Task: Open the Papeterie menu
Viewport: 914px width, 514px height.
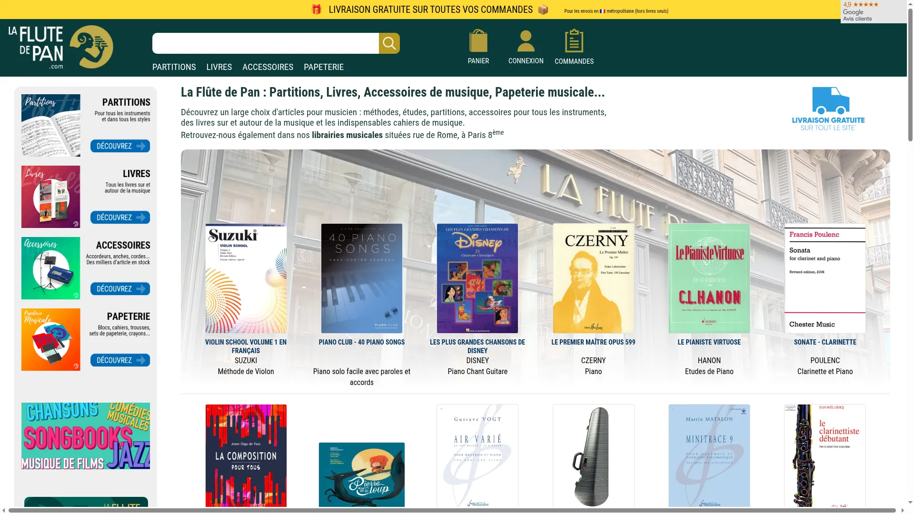Action: pos(324,67)
